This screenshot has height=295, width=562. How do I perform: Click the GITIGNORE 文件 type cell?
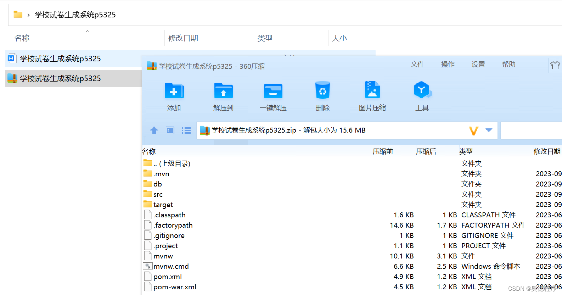[487, 235]
